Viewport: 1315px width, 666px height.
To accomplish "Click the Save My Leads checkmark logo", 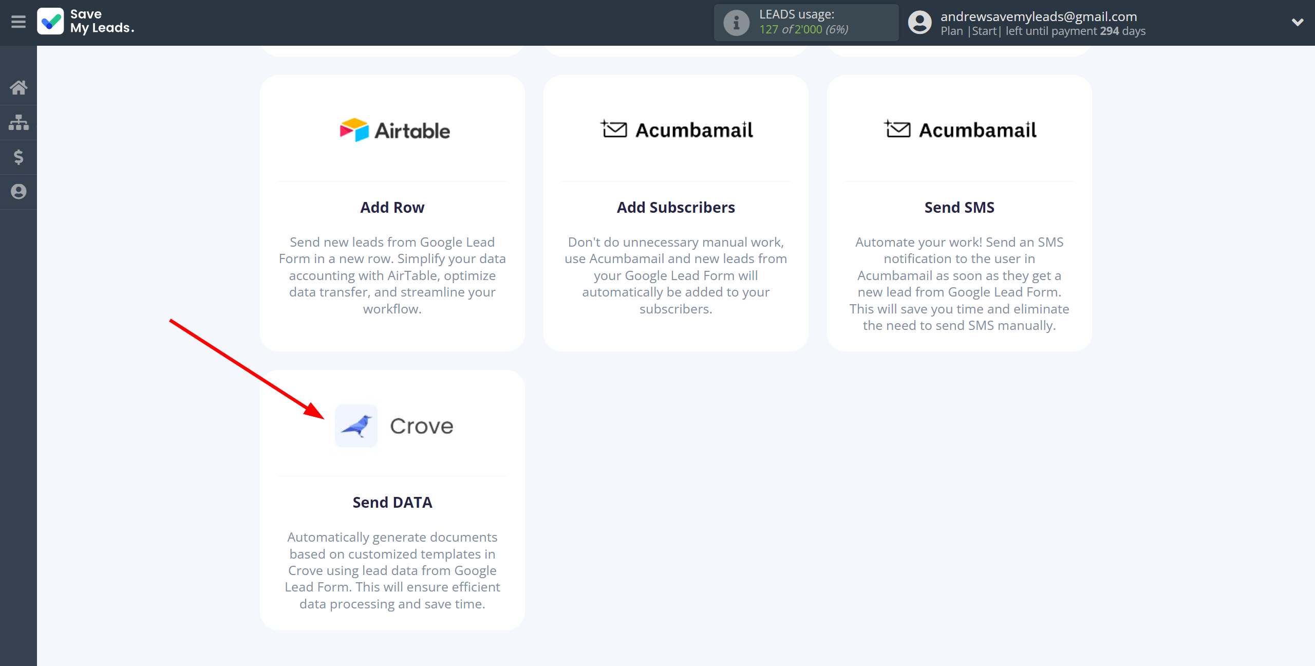I will 50,22.
